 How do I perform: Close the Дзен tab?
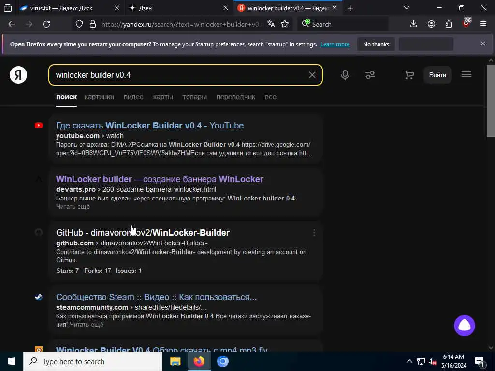pyautogui.click(x=225, y=8)
